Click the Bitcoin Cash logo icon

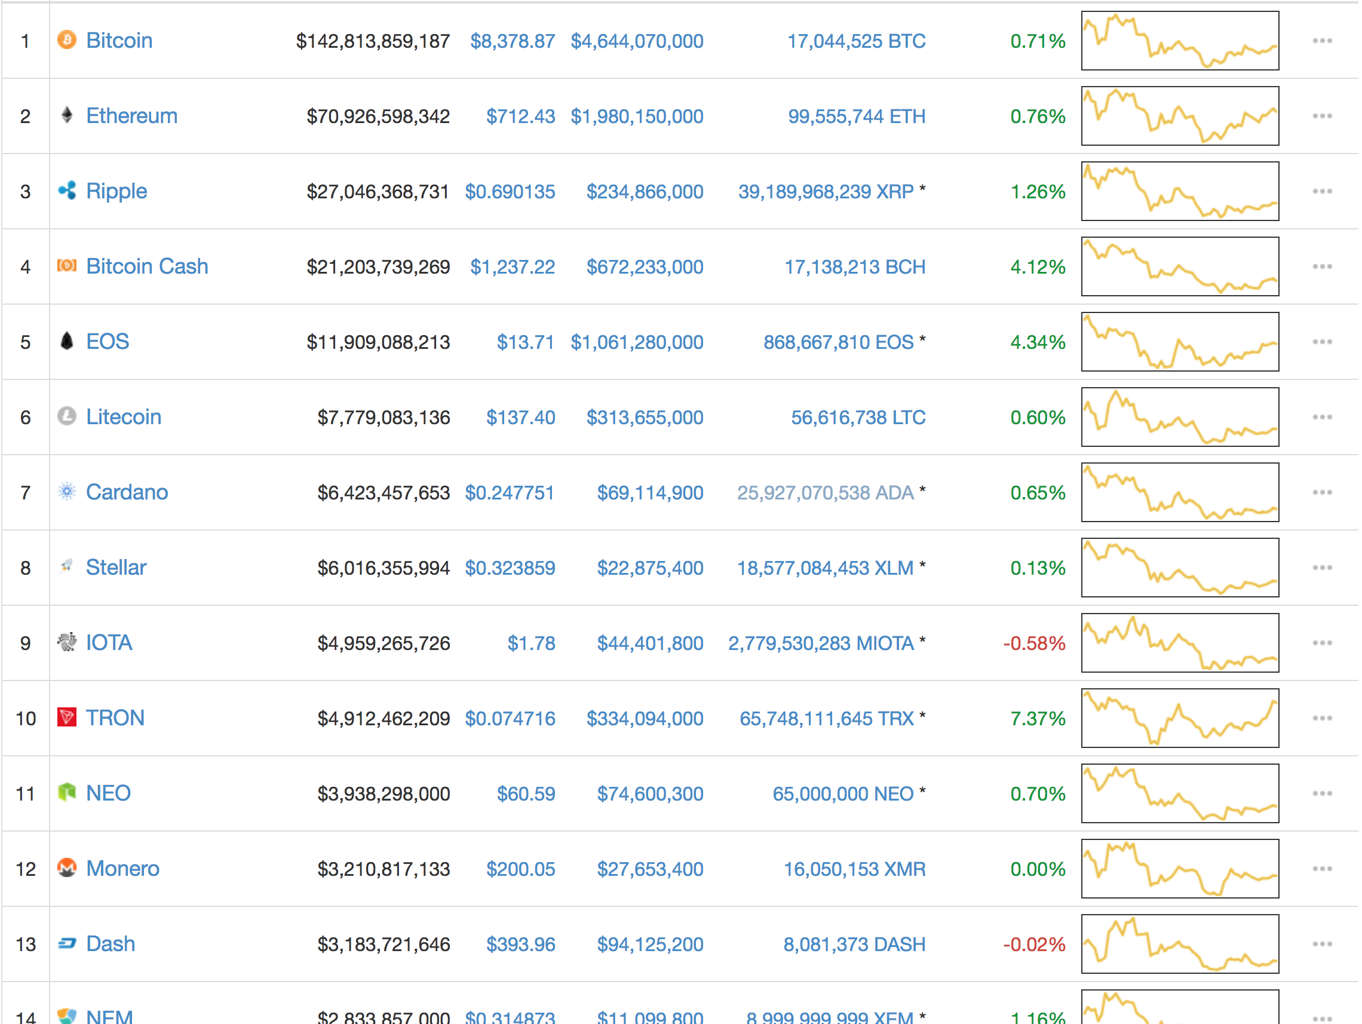tap(66, 265)
